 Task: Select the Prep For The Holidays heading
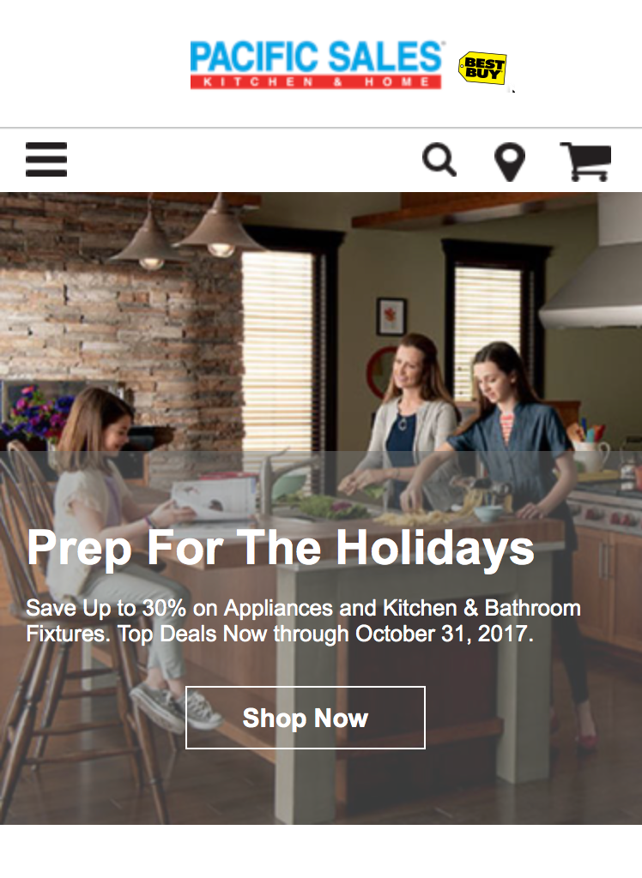point(281,548)
